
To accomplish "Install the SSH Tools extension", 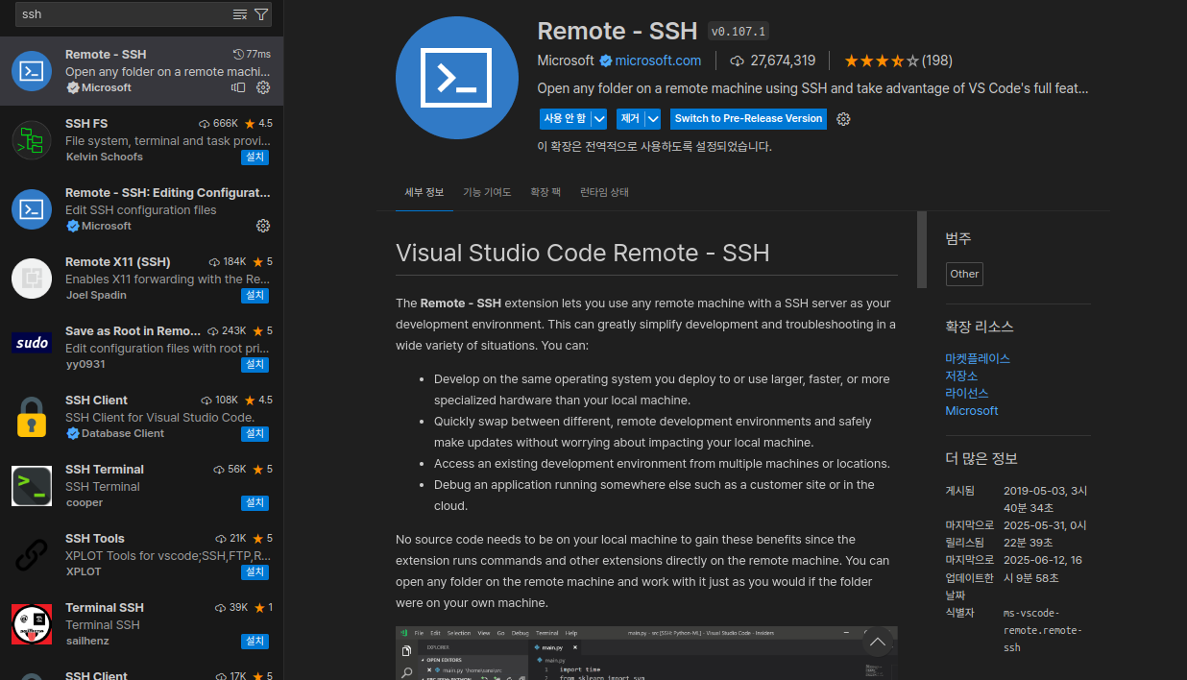I will 254,571.
